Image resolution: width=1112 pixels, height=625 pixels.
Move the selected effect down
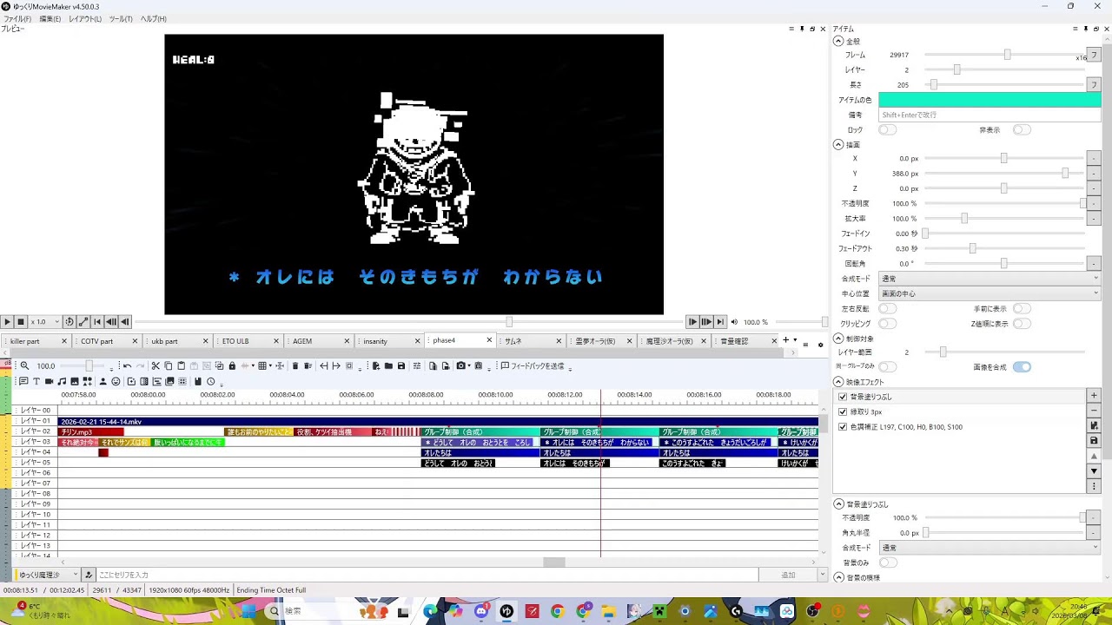click(1094, 470)
